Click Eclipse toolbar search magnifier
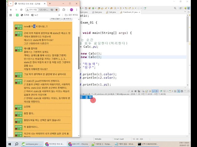 click(x=175, y=8)
